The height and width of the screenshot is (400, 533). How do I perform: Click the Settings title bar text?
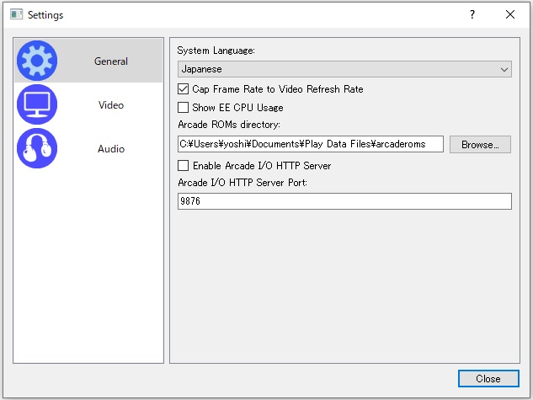[x=45, y=15]
